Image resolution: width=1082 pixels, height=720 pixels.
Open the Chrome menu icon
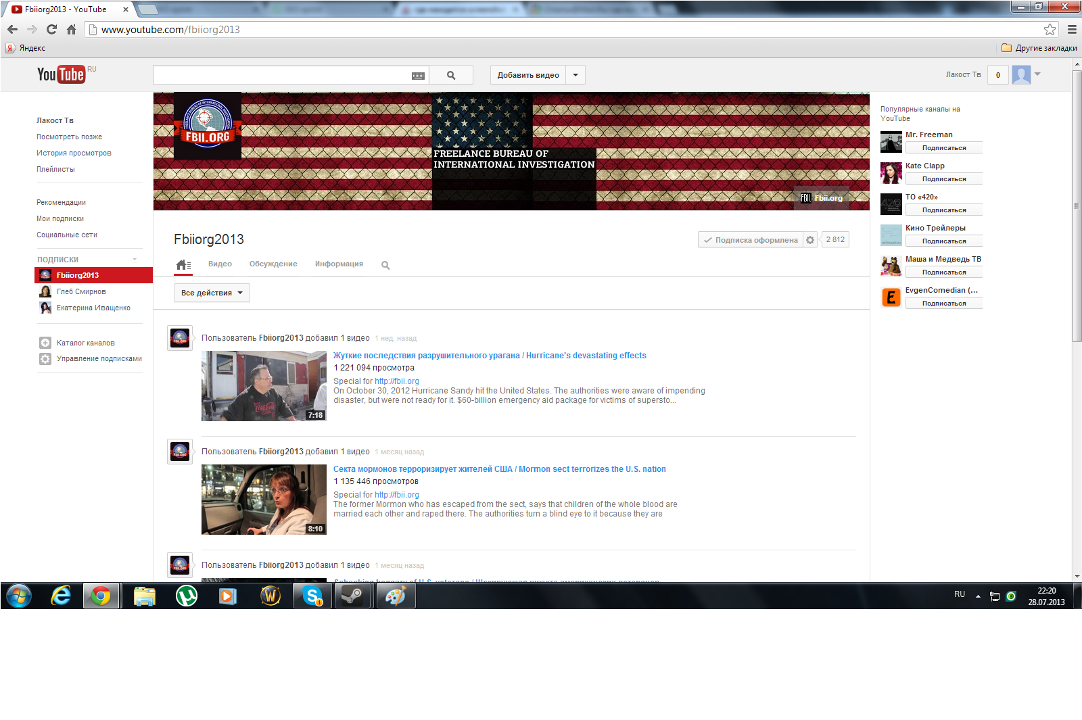click(1072, 29)
